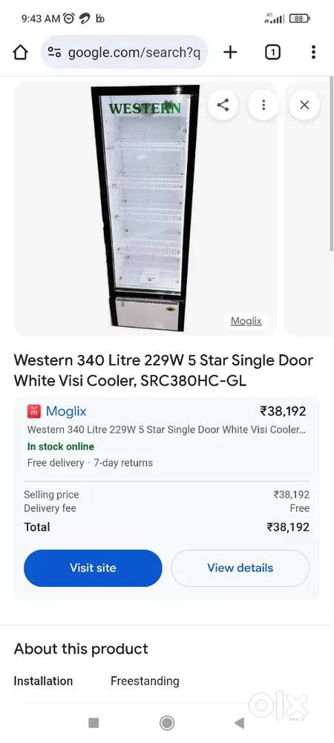Click the Visit site button
Viewport: 334px width, 743px height.
[x=93, y=568]
